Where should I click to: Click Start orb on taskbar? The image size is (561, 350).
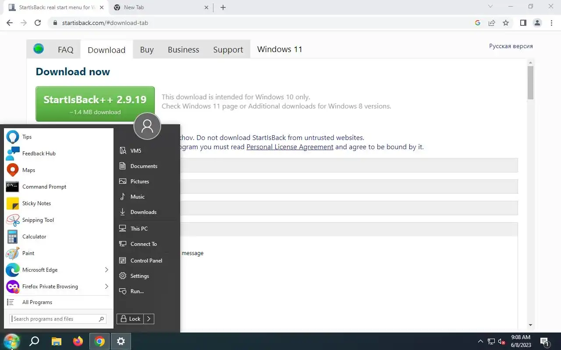click(x=11, y=341)
